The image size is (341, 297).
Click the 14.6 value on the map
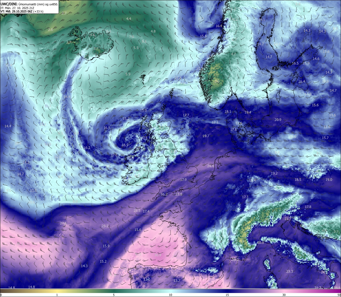coord(316,59)
